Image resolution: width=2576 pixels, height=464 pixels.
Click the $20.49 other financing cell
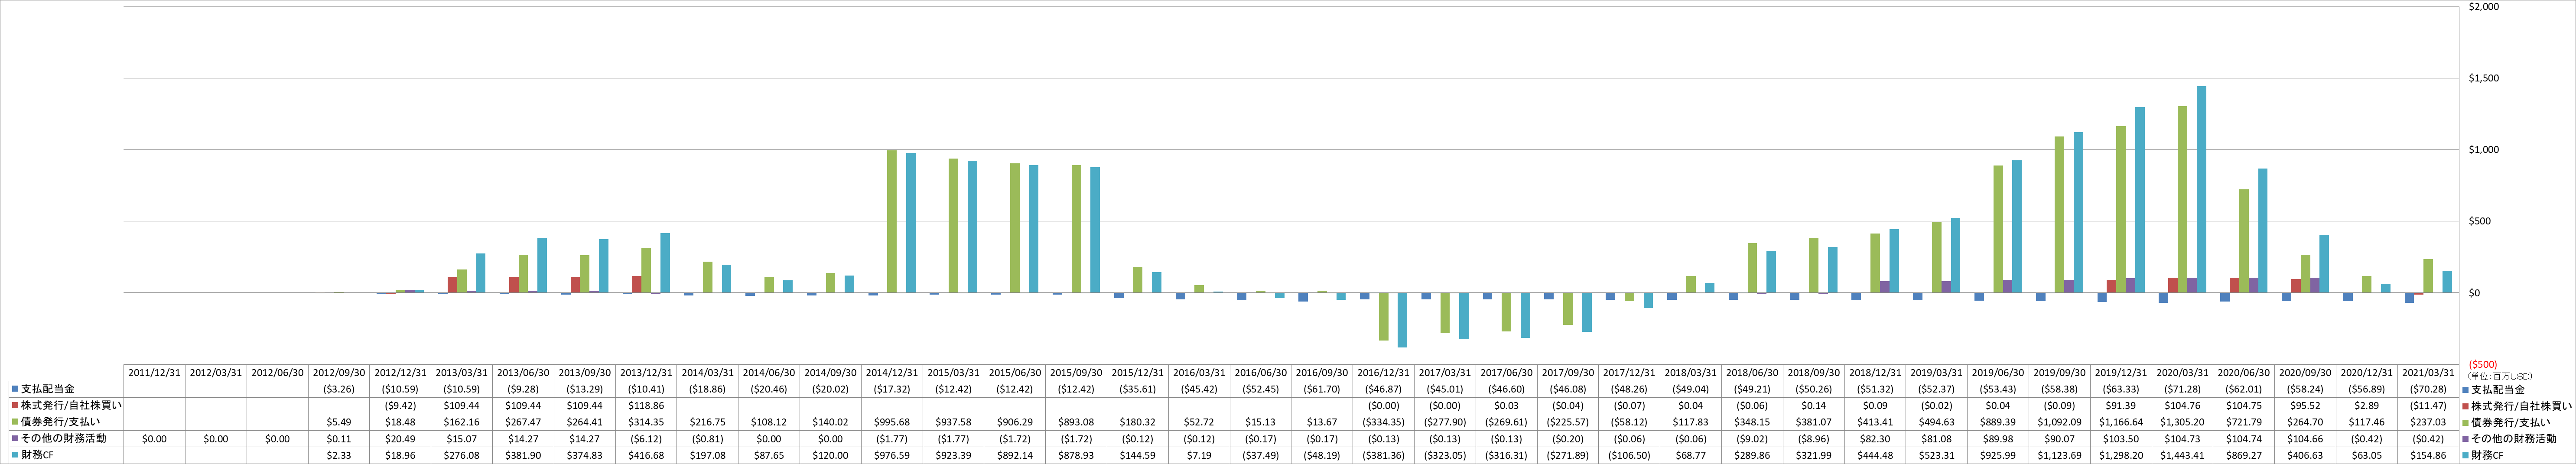pos(400,438)
